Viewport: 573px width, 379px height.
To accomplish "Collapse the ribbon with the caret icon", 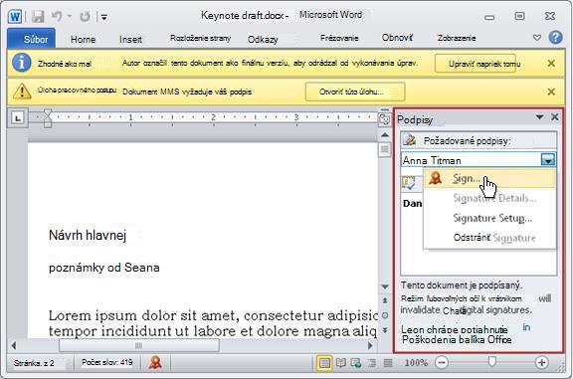I will coord(537,37).
